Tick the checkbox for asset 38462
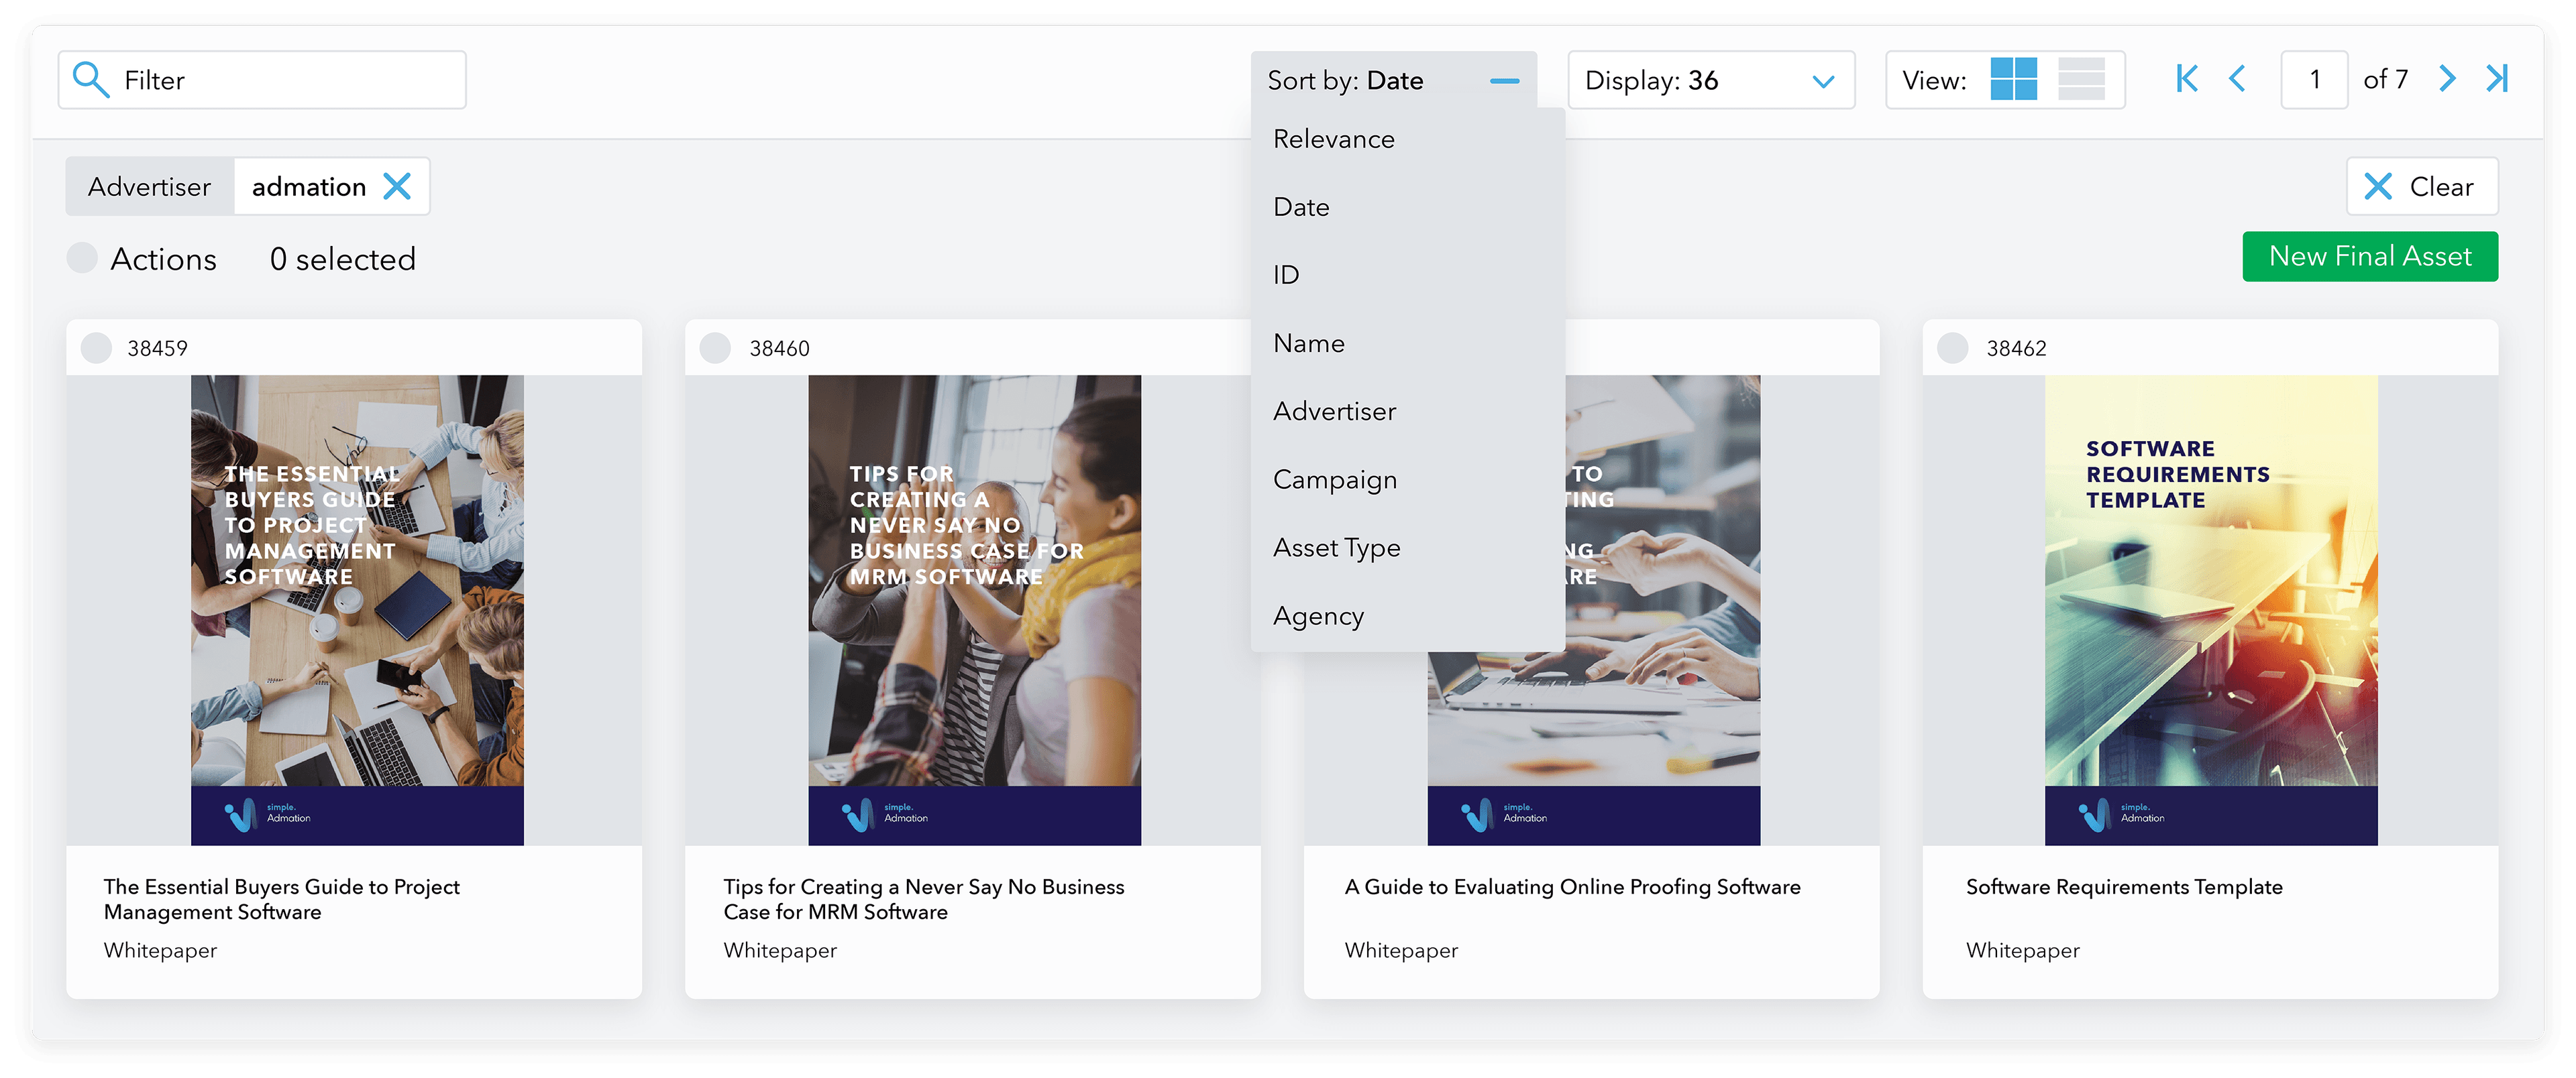 [1952, 348]
